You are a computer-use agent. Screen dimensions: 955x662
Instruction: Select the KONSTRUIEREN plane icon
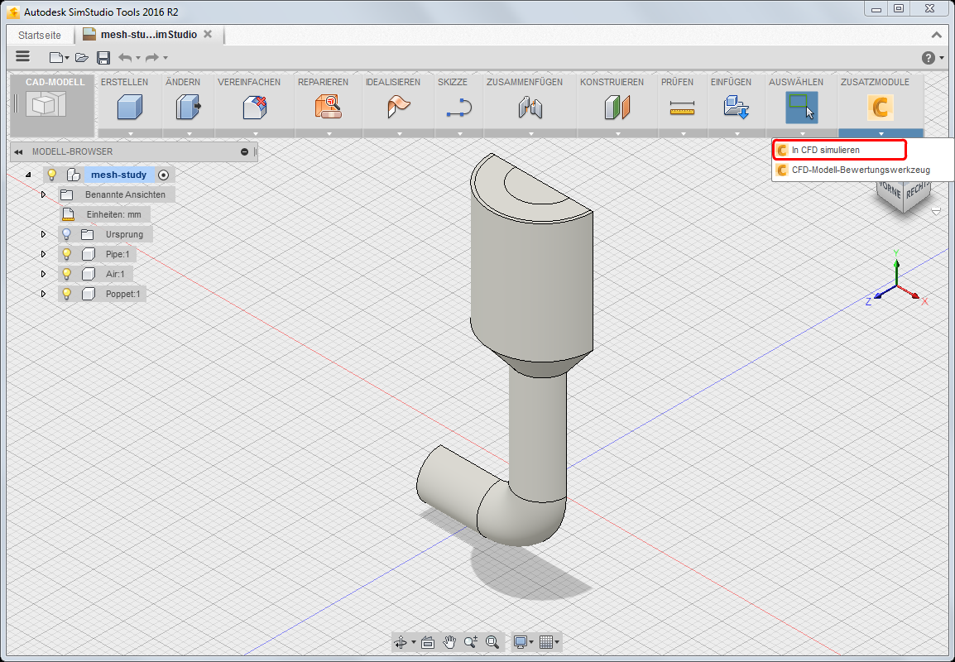(617, 107)
